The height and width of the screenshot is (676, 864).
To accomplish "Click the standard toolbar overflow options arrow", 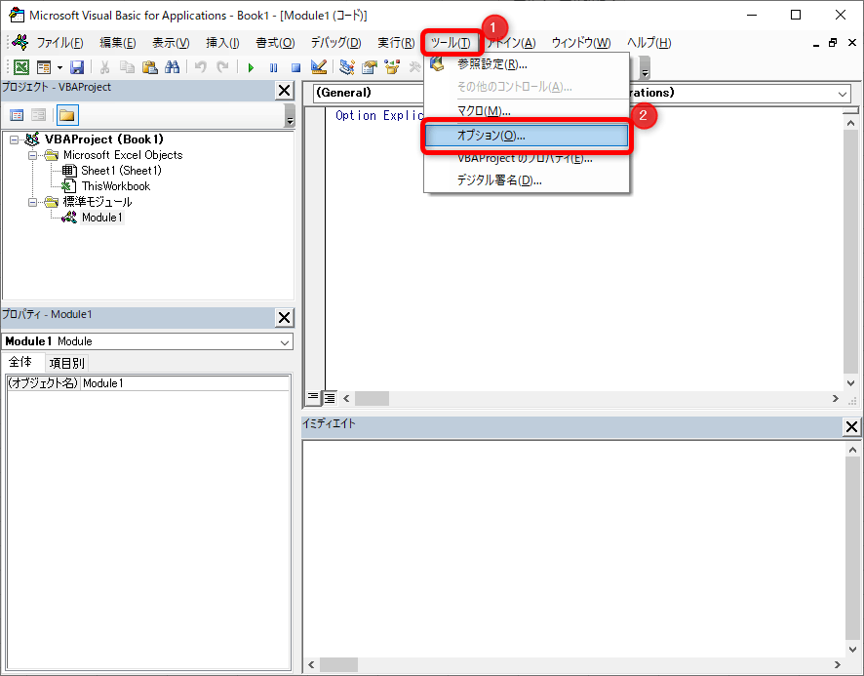I will click(x=645, y=68).
